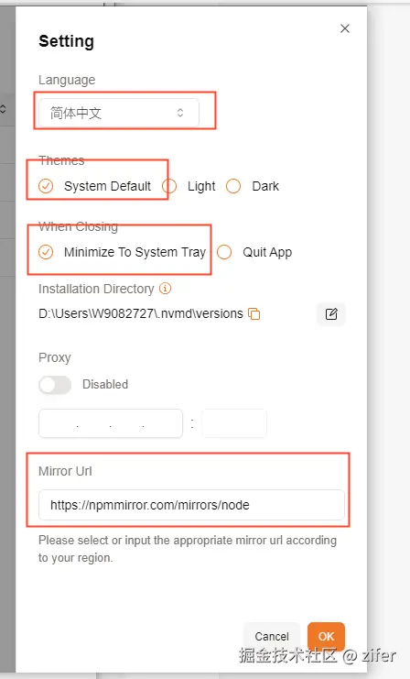
Task: Select the System Default theme
Action: pyautogui.click(x=94, y=186)
